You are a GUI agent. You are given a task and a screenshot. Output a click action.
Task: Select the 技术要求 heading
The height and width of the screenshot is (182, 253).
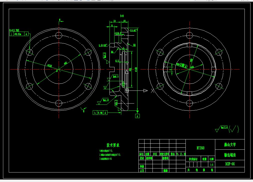[x=113, y=145]
